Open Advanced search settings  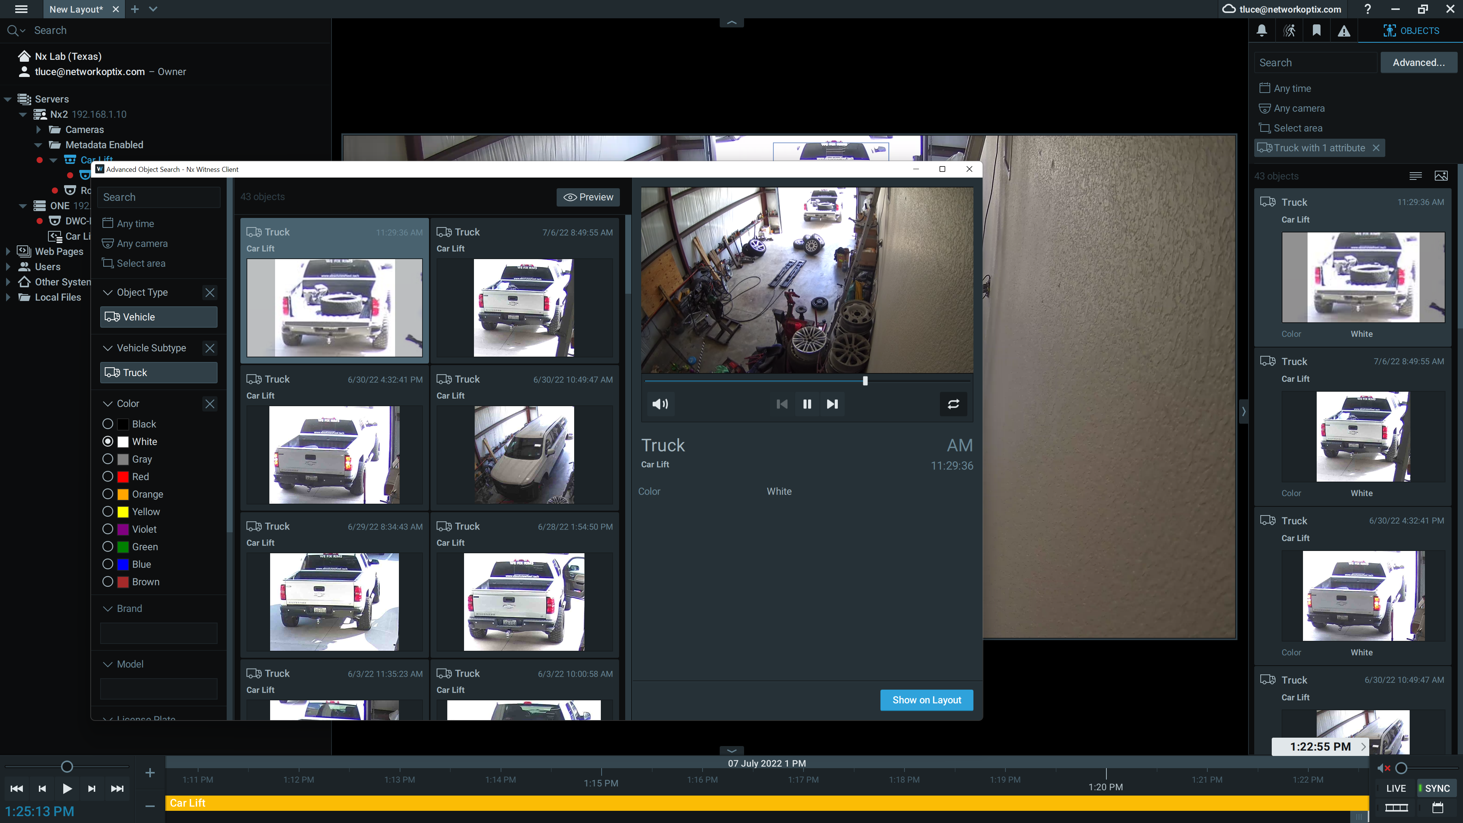click(x=1418, y=62)
